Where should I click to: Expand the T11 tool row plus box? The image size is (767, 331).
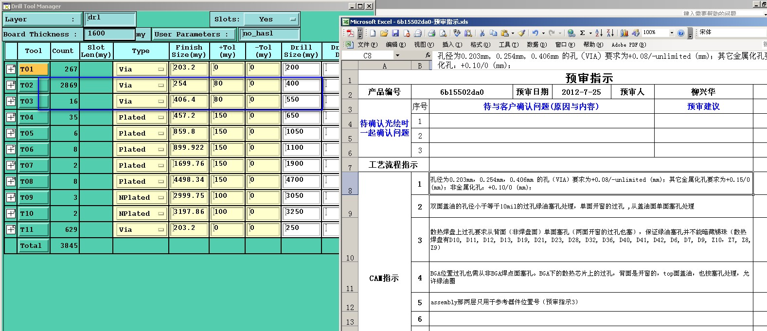click(x=11, y=229)
